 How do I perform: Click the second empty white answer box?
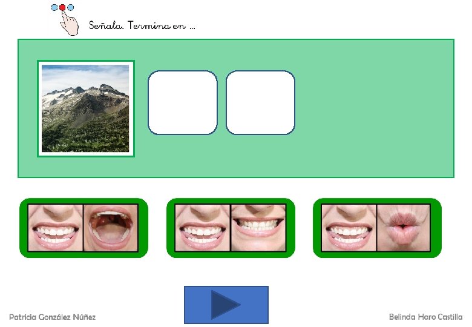click(260, 102)
